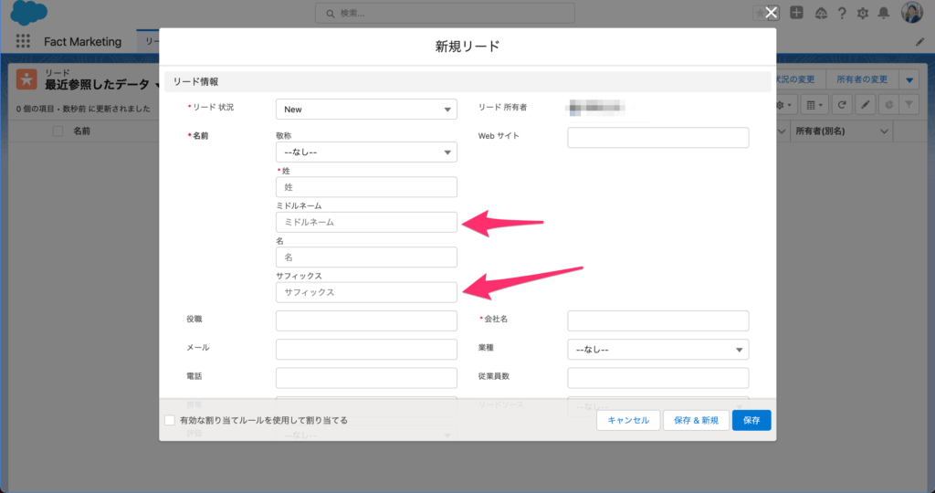Toggle the select-all checkbox beside 名前 column
The width and height of the screenshot is (935, 493).
pos(58,131)
